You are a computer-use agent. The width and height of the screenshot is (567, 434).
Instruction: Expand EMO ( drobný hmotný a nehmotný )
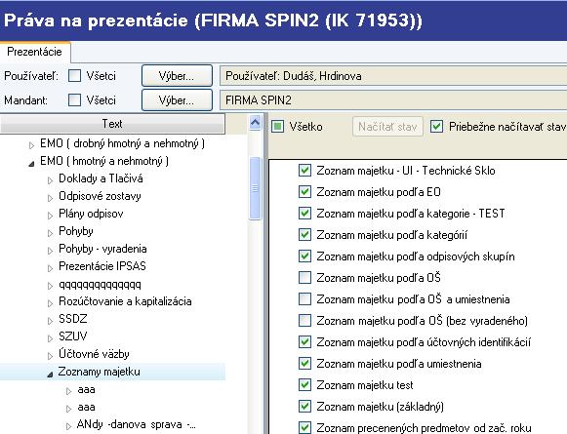31,145
